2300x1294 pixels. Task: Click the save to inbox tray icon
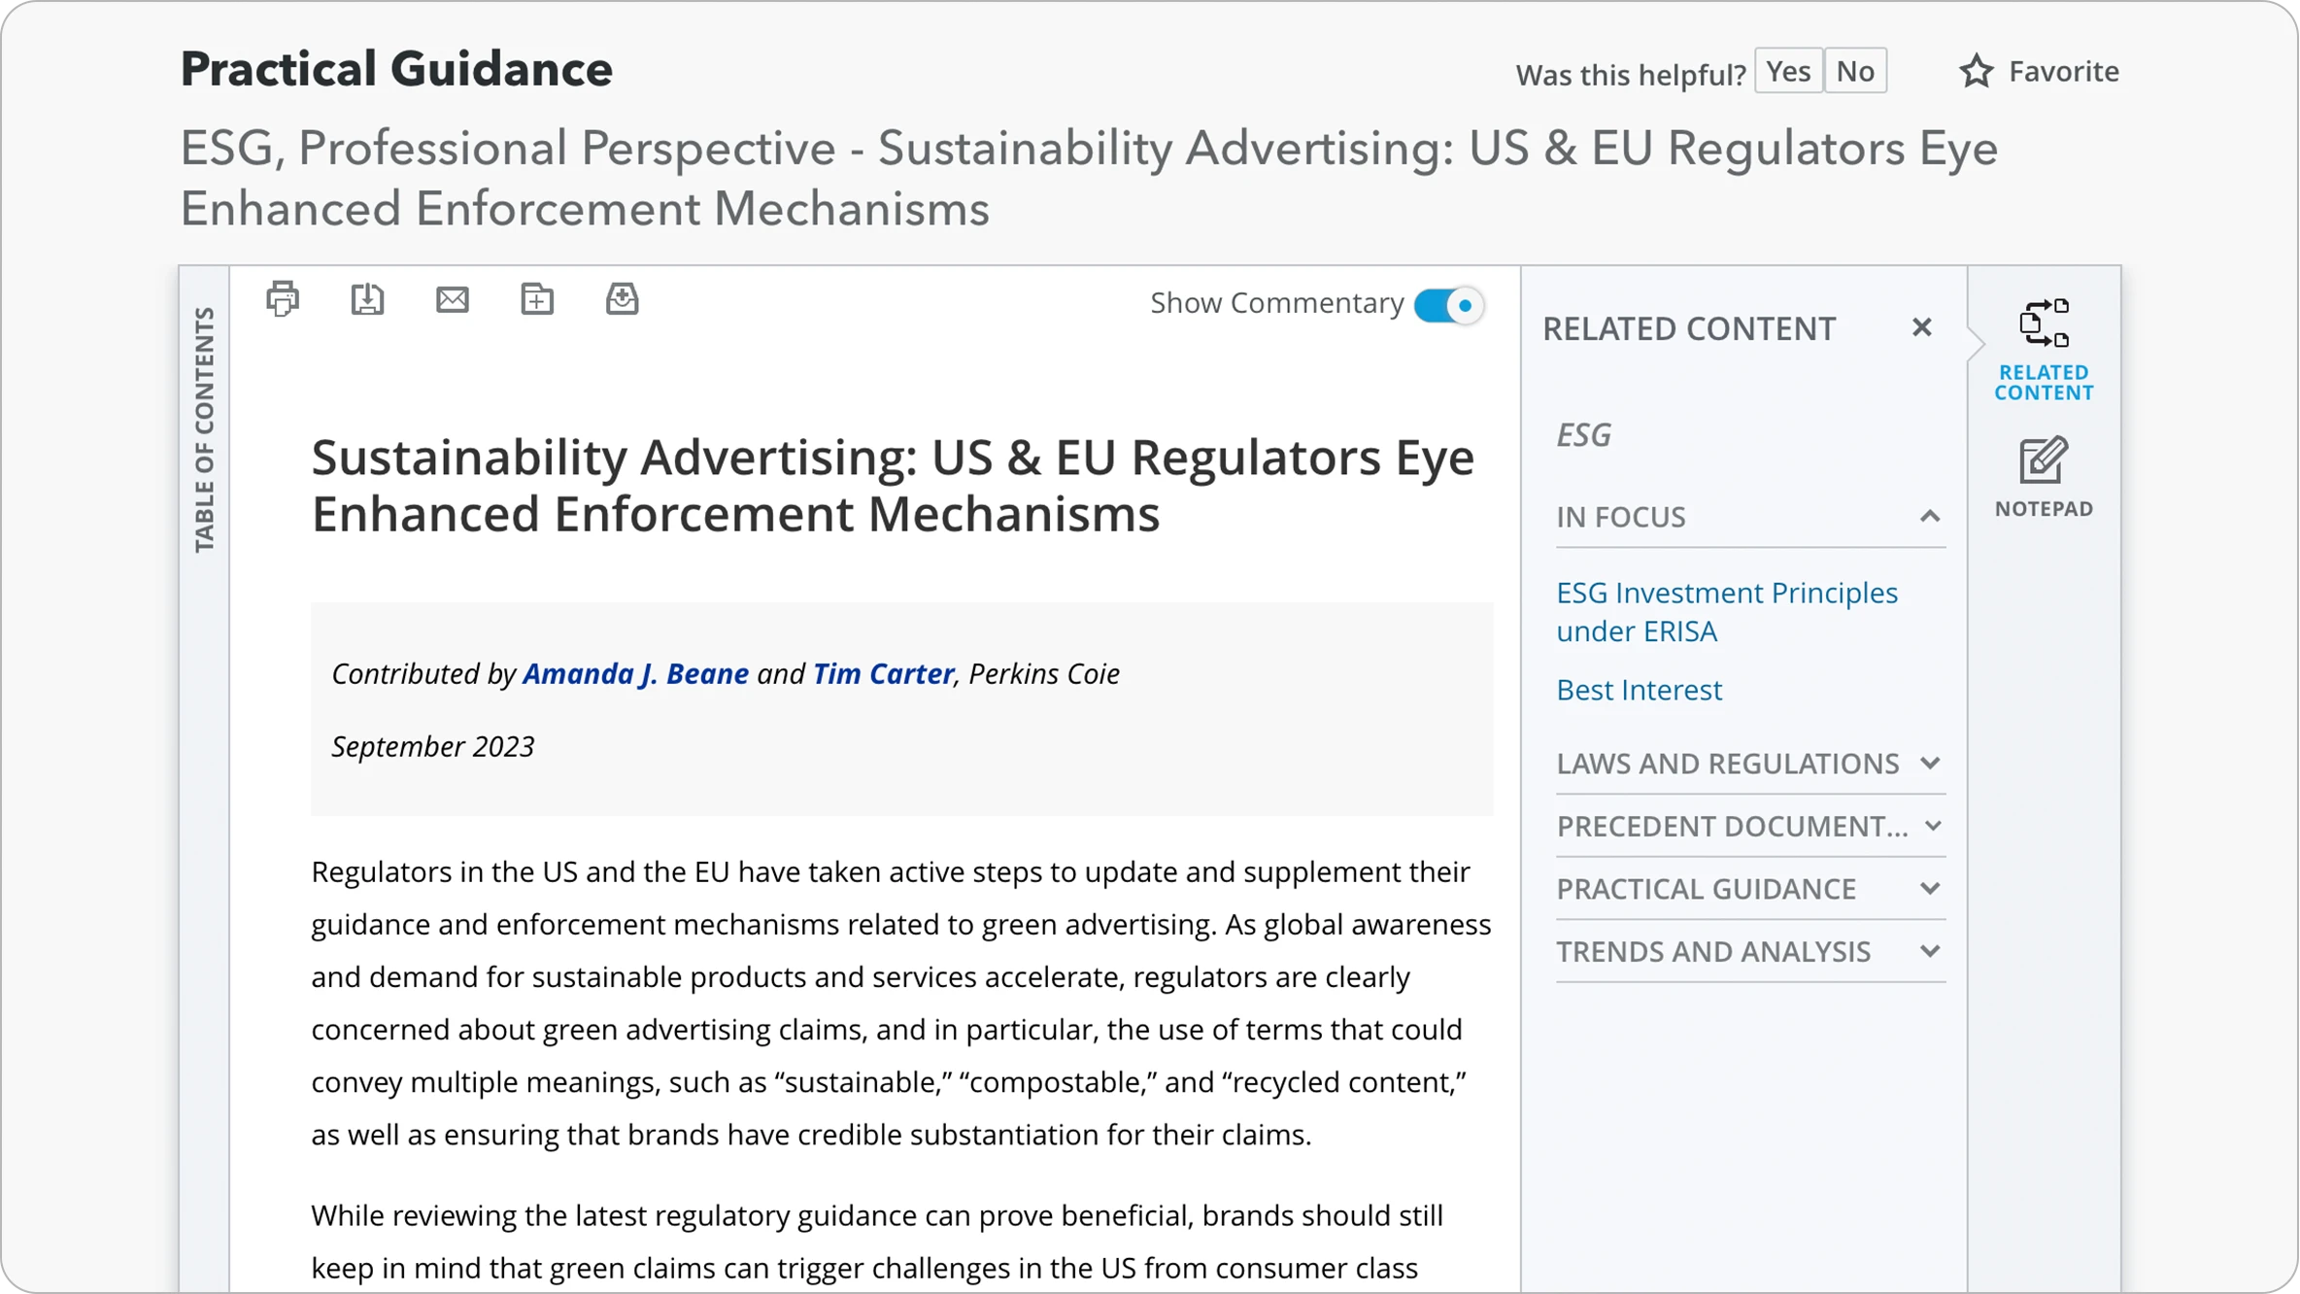[x=623, y=299]
